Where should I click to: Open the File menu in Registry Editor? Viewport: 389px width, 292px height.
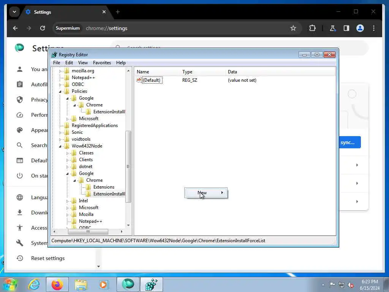(57, 63)
